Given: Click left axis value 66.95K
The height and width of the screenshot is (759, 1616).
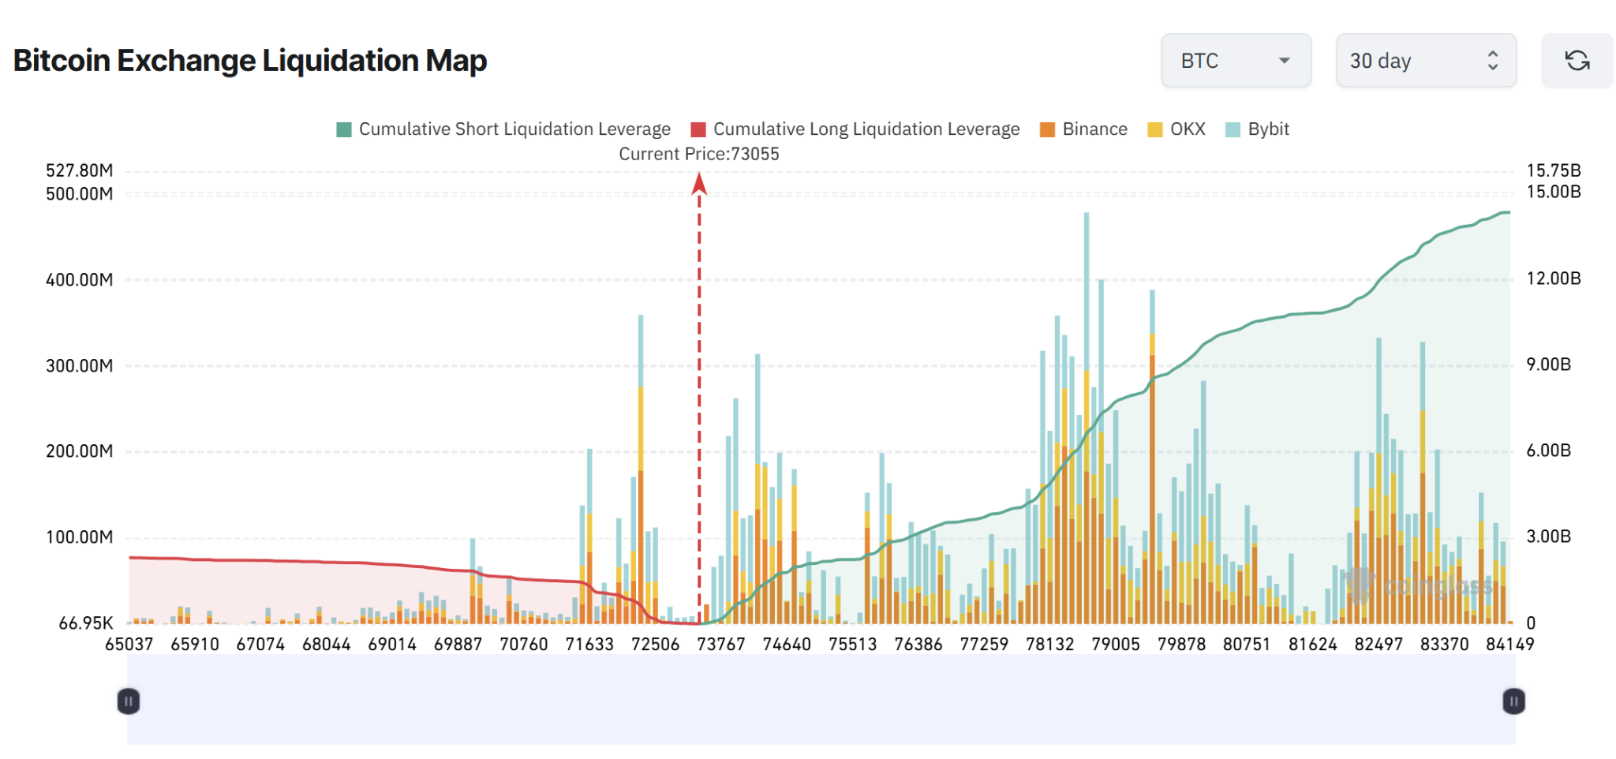Looking at the screenshot, I should click(x=86, y=623).
